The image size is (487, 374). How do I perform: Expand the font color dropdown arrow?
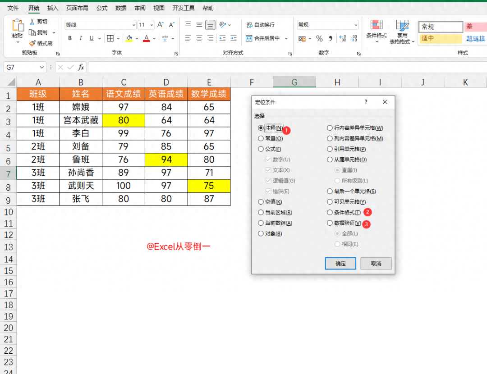pos(154,38)
